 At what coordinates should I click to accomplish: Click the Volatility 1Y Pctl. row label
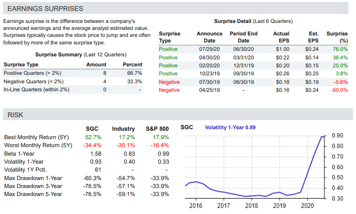25,170
